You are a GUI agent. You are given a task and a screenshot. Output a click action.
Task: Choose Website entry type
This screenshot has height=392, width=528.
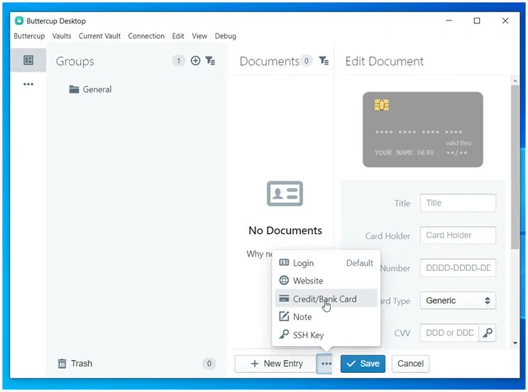point(326,281)
